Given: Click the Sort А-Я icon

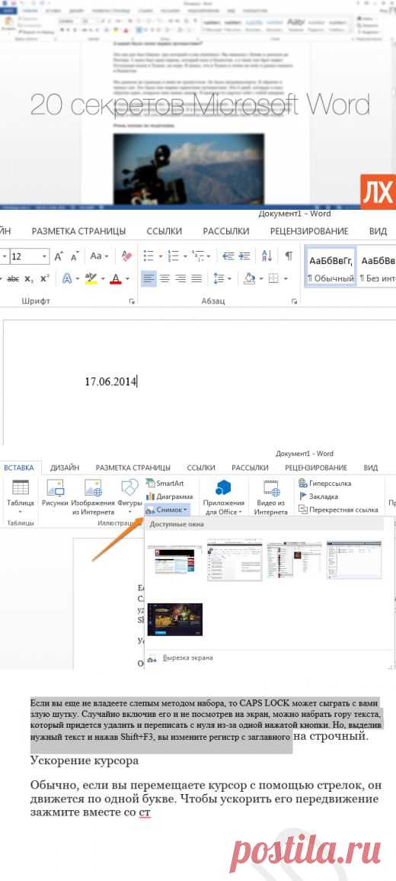Looking at the screenshot, I should [267, 256].
